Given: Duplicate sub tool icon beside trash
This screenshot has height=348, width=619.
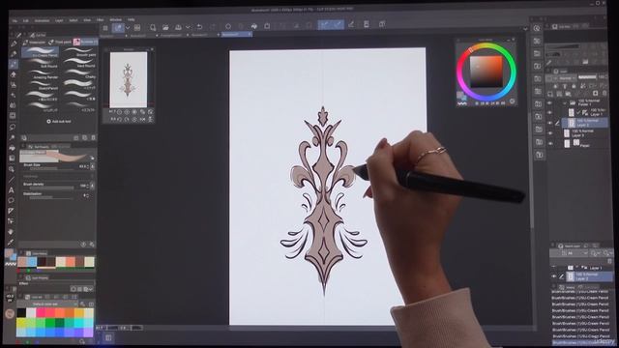Looking at the screenshot, I should coord(84,137).
